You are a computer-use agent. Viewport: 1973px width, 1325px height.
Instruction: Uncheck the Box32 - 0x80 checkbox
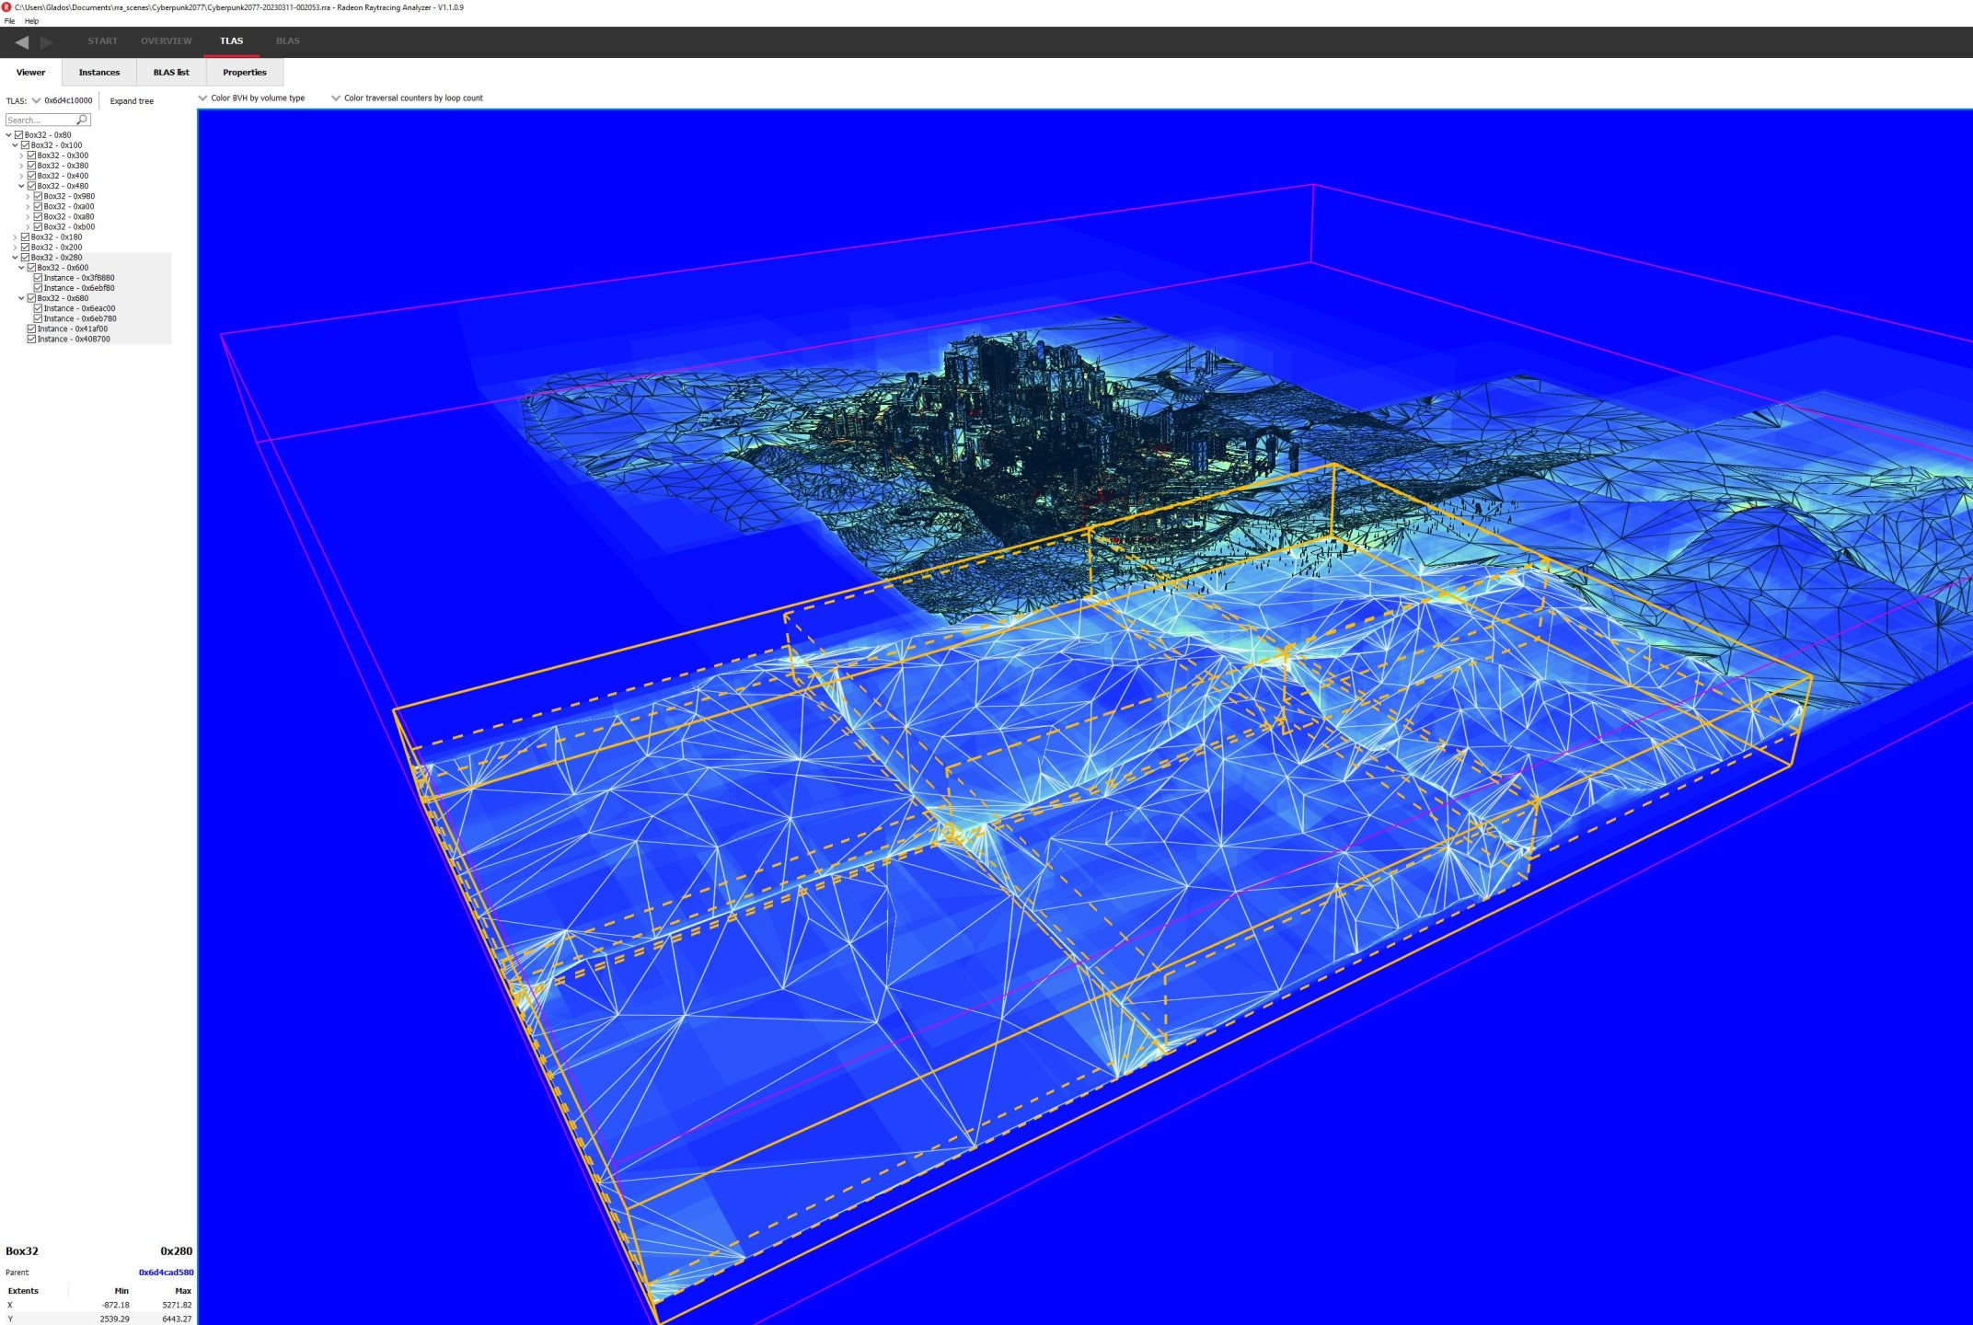point(18,135)
